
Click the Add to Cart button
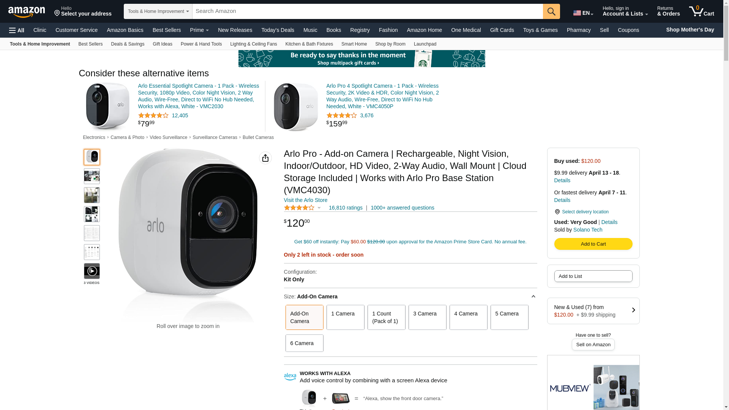[x=593, y=244]
